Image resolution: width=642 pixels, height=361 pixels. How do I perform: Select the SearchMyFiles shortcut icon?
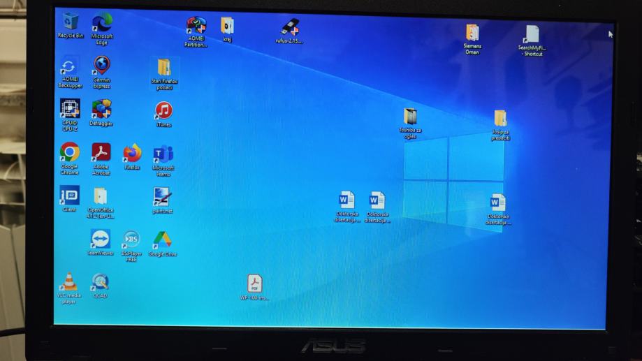(x=532, y=40)
